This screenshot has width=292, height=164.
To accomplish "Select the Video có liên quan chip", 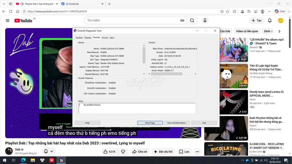I will point(247,31).
